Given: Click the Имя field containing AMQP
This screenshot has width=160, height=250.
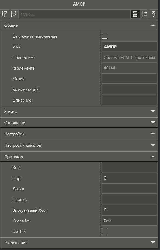Looking at the screenshot, I should [129, 47].
